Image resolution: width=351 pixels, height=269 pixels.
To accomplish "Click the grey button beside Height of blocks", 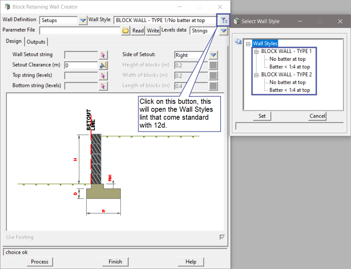I will 214,65.
